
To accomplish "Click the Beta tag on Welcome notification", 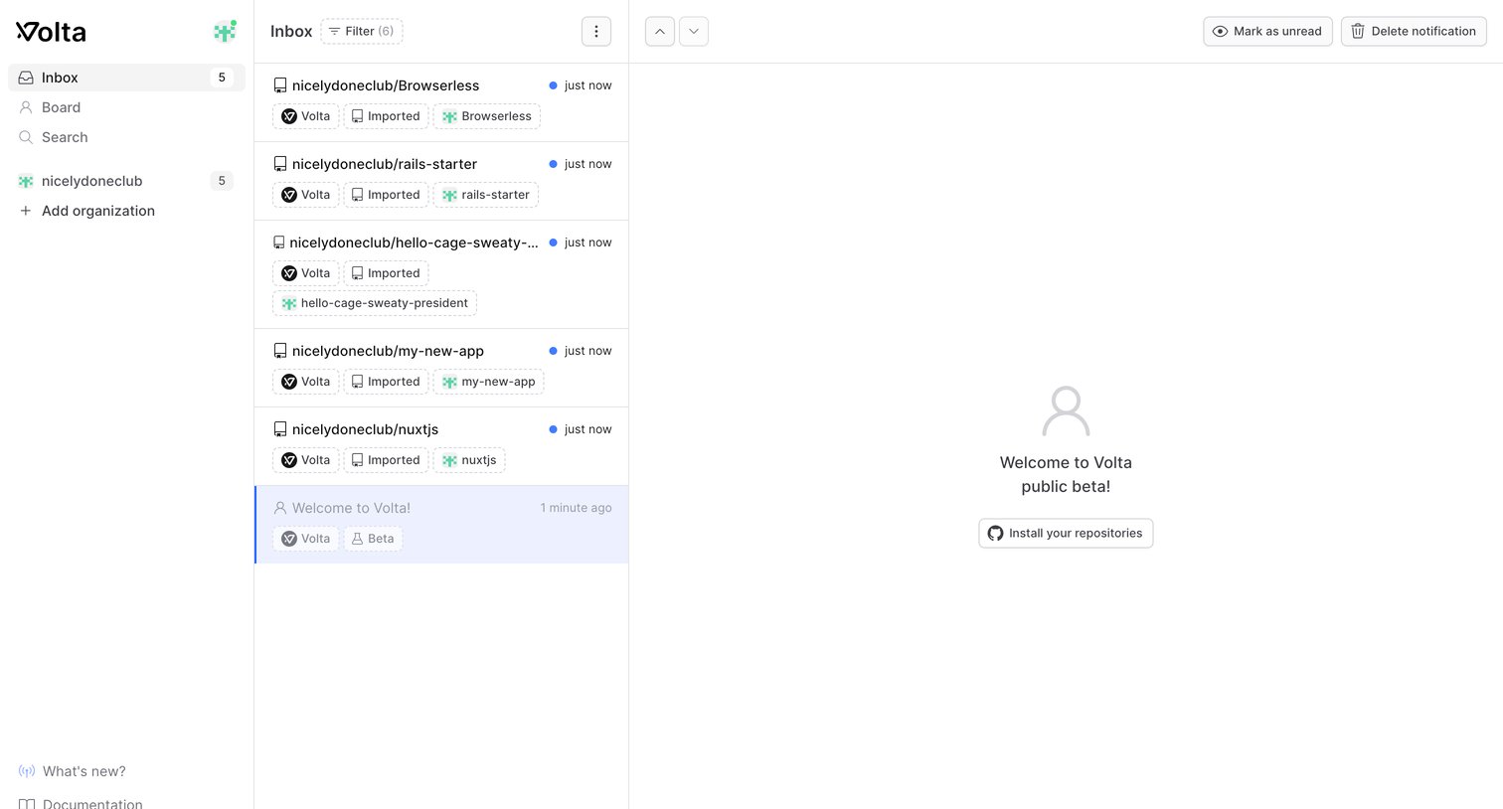I will 373,539.
